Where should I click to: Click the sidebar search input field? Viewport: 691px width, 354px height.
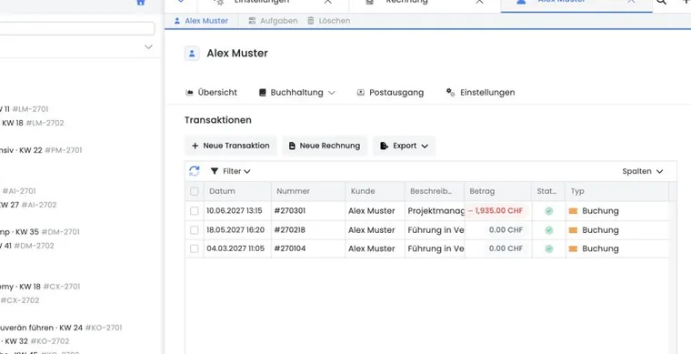[x=77, y=28]
